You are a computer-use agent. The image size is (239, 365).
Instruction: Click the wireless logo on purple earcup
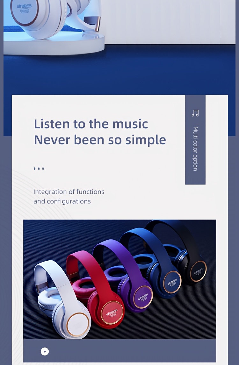[x=143, y=297]
